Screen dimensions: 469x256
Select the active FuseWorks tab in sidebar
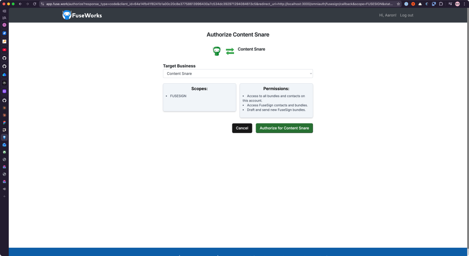[x=4, y=137]
